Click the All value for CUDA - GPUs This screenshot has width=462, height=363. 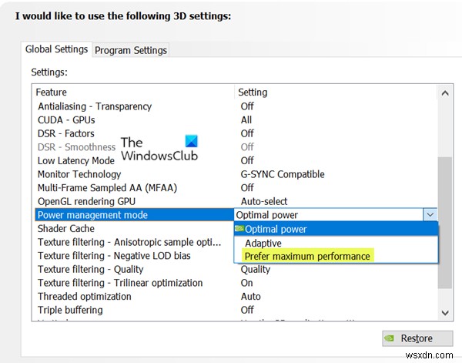246,120
